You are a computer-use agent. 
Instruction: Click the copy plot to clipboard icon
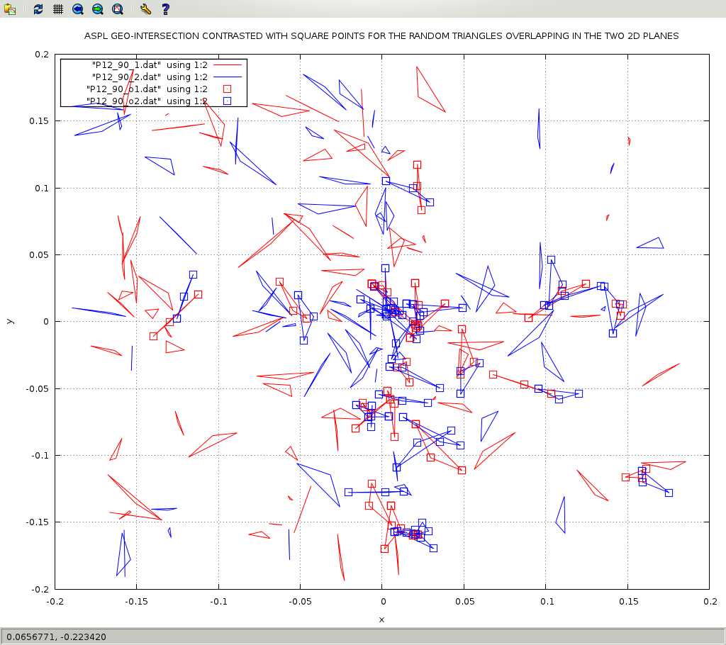10,9
